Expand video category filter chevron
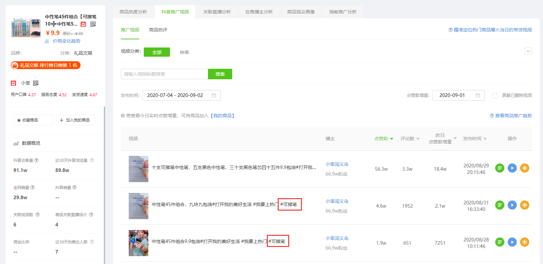The height and width of the screenshot is (264, 543). [528, 51]
